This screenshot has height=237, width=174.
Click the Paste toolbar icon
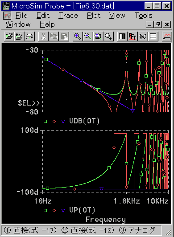pos(64,36)
